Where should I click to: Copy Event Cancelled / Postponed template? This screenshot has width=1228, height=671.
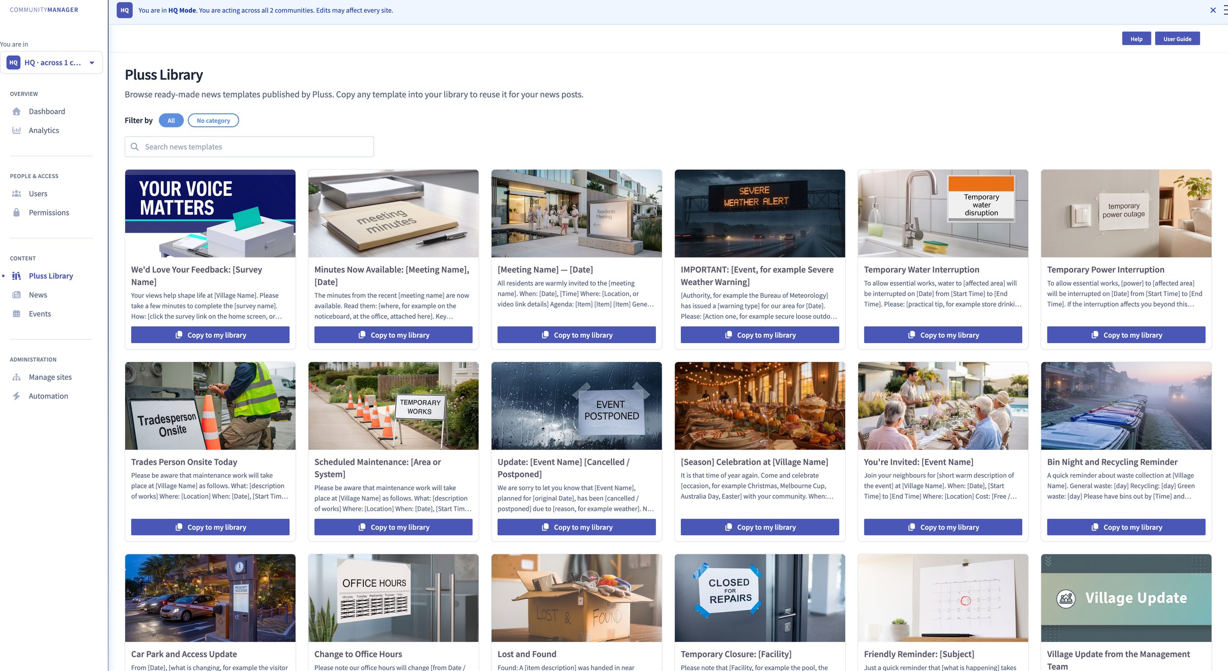tap(577, 527)
